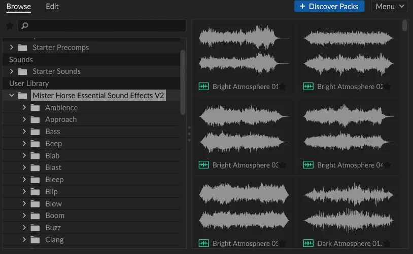Screen dimensions: 413x254
Task: Expand the Approach folder
Action: click(24, 119)
